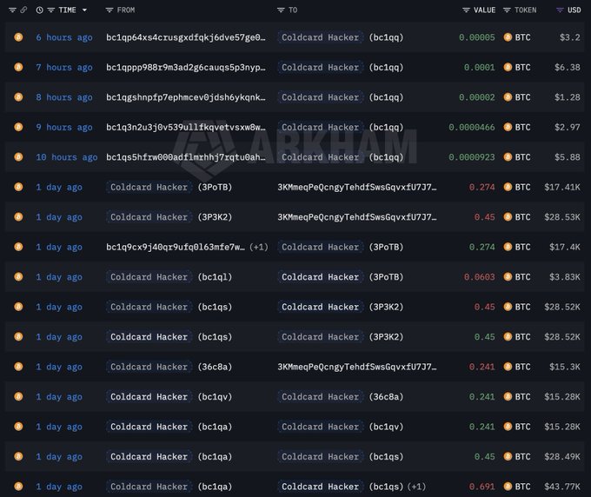Open the '6 hours ago' transaction link
The image size is (591, 497).
[64, 37]
